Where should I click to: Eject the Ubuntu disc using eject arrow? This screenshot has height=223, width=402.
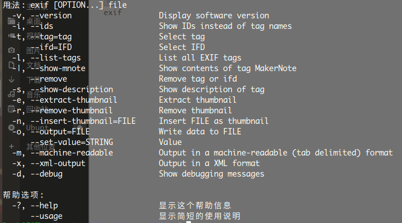pos(80,128)
